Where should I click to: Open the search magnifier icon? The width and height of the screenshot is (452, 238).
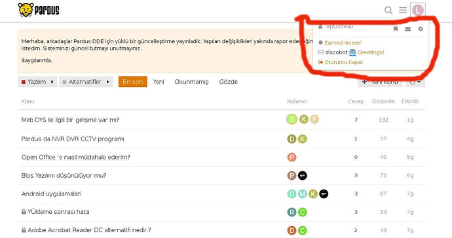click(388, 10)
